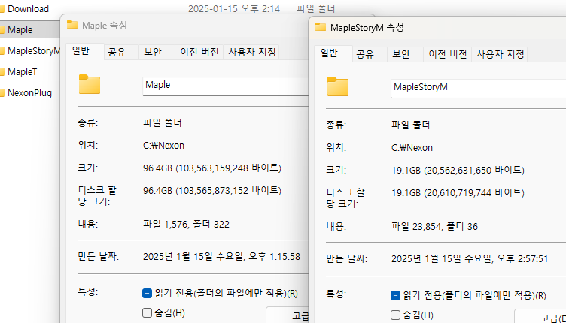Toggle 읽기 전용 checkbox in Maple properties
The height and width of the screenshot is (323, 566).
[x=147, y=294]
